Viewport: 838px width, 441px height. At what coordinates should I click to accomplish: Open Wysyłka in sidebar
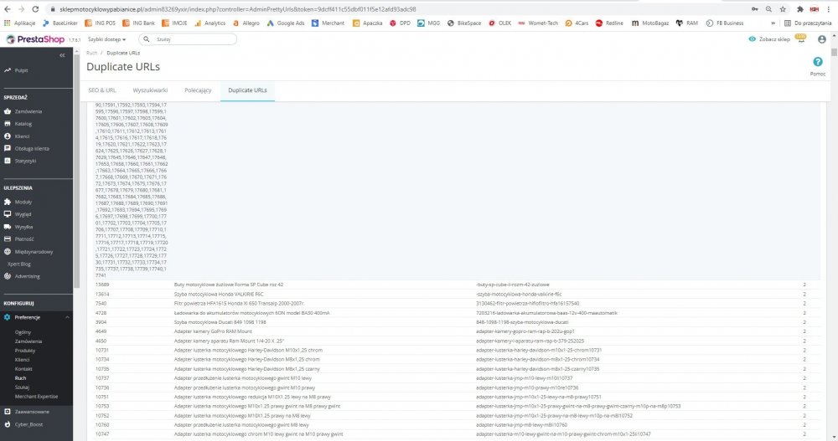pos(23,227)
